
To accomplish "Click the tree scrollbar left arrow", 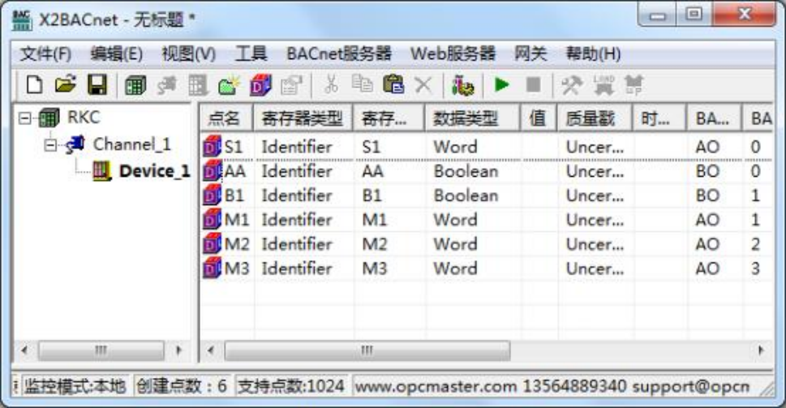I will coord(24,350).
